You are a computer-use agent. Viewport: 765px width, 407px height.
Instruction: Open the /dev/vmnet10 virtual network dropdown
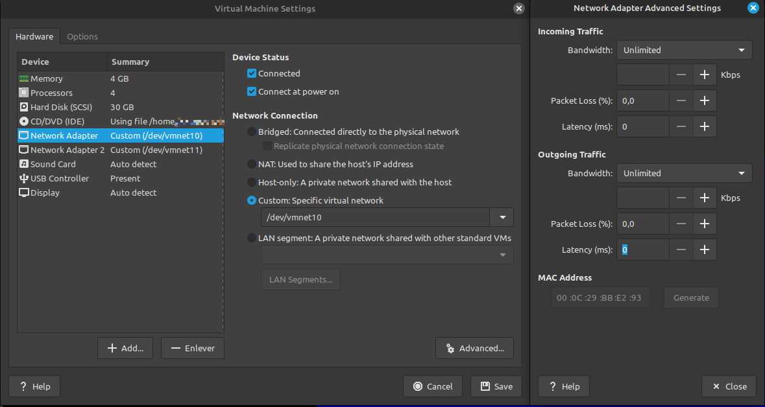502,217
